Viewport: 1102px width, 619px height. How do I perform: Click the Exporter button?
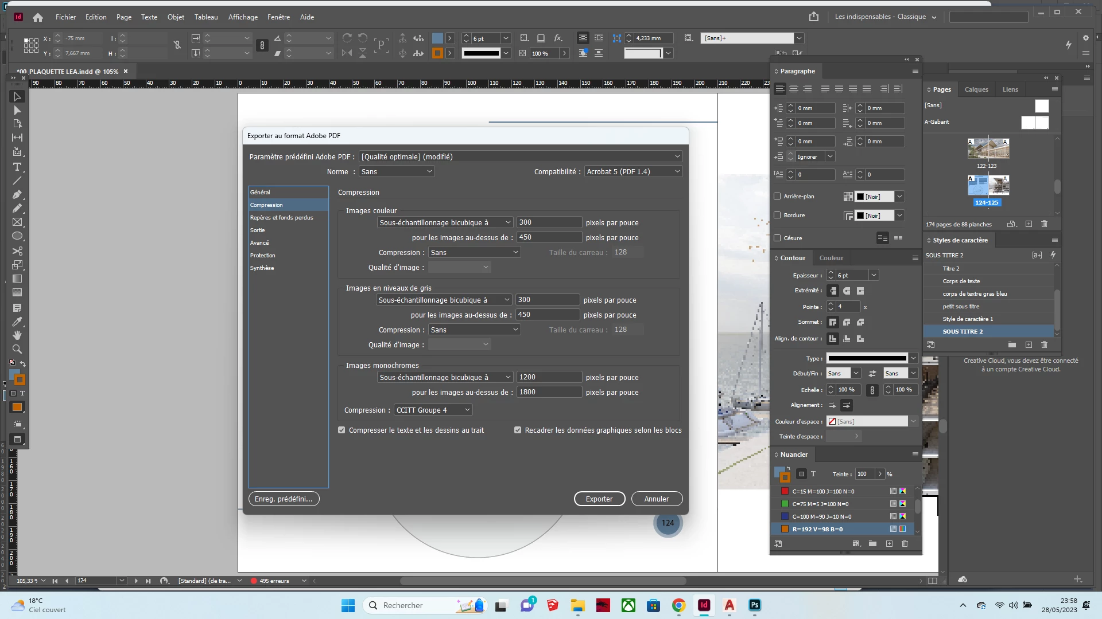(x=599, y=499)
